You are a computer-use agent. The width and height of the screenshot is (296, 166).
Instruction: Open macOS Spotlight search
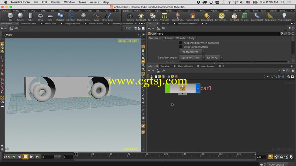coord(283,2)
